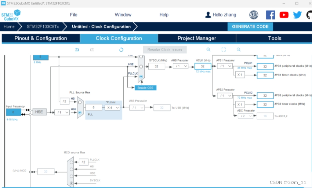Click the MCO output value box
Screen dimensions: 312x188
46,172
